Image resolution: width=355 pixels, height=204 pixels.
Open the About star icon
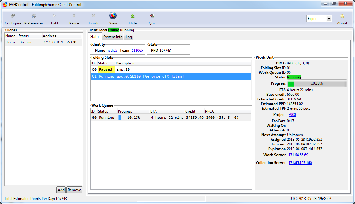coord(342,16)
